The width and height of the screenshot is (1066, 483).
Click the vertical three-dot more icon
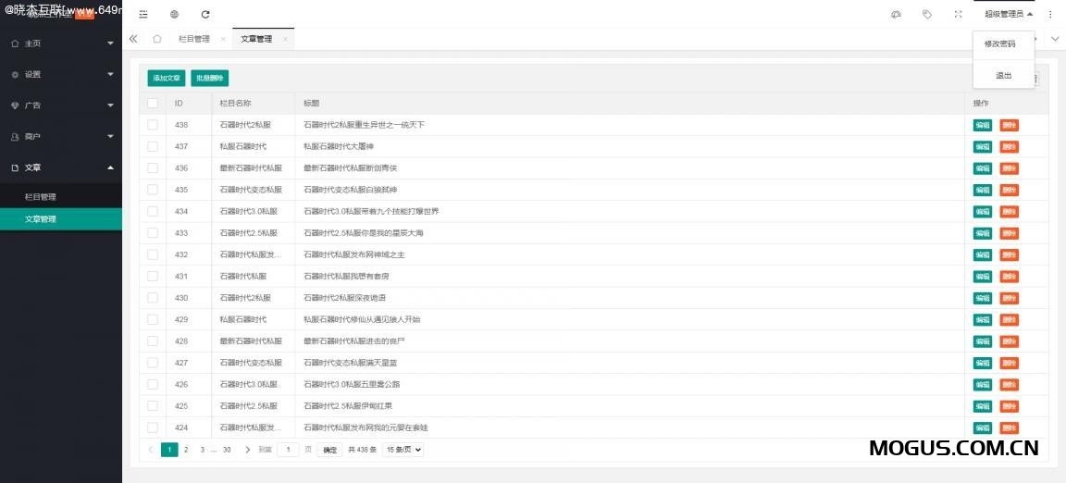(x=1050, y=14)
